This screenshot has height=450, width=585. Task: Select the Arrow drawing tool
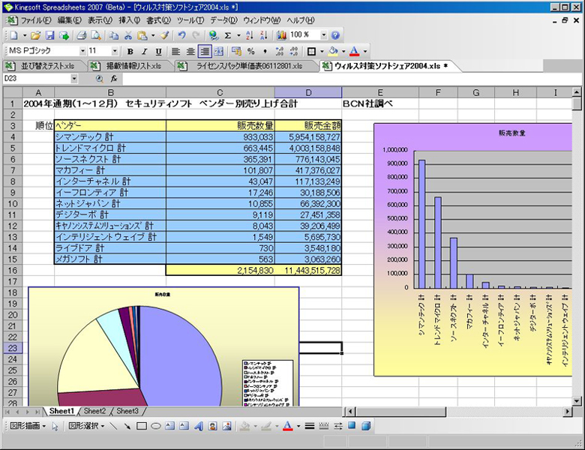(x=127, y=426)
